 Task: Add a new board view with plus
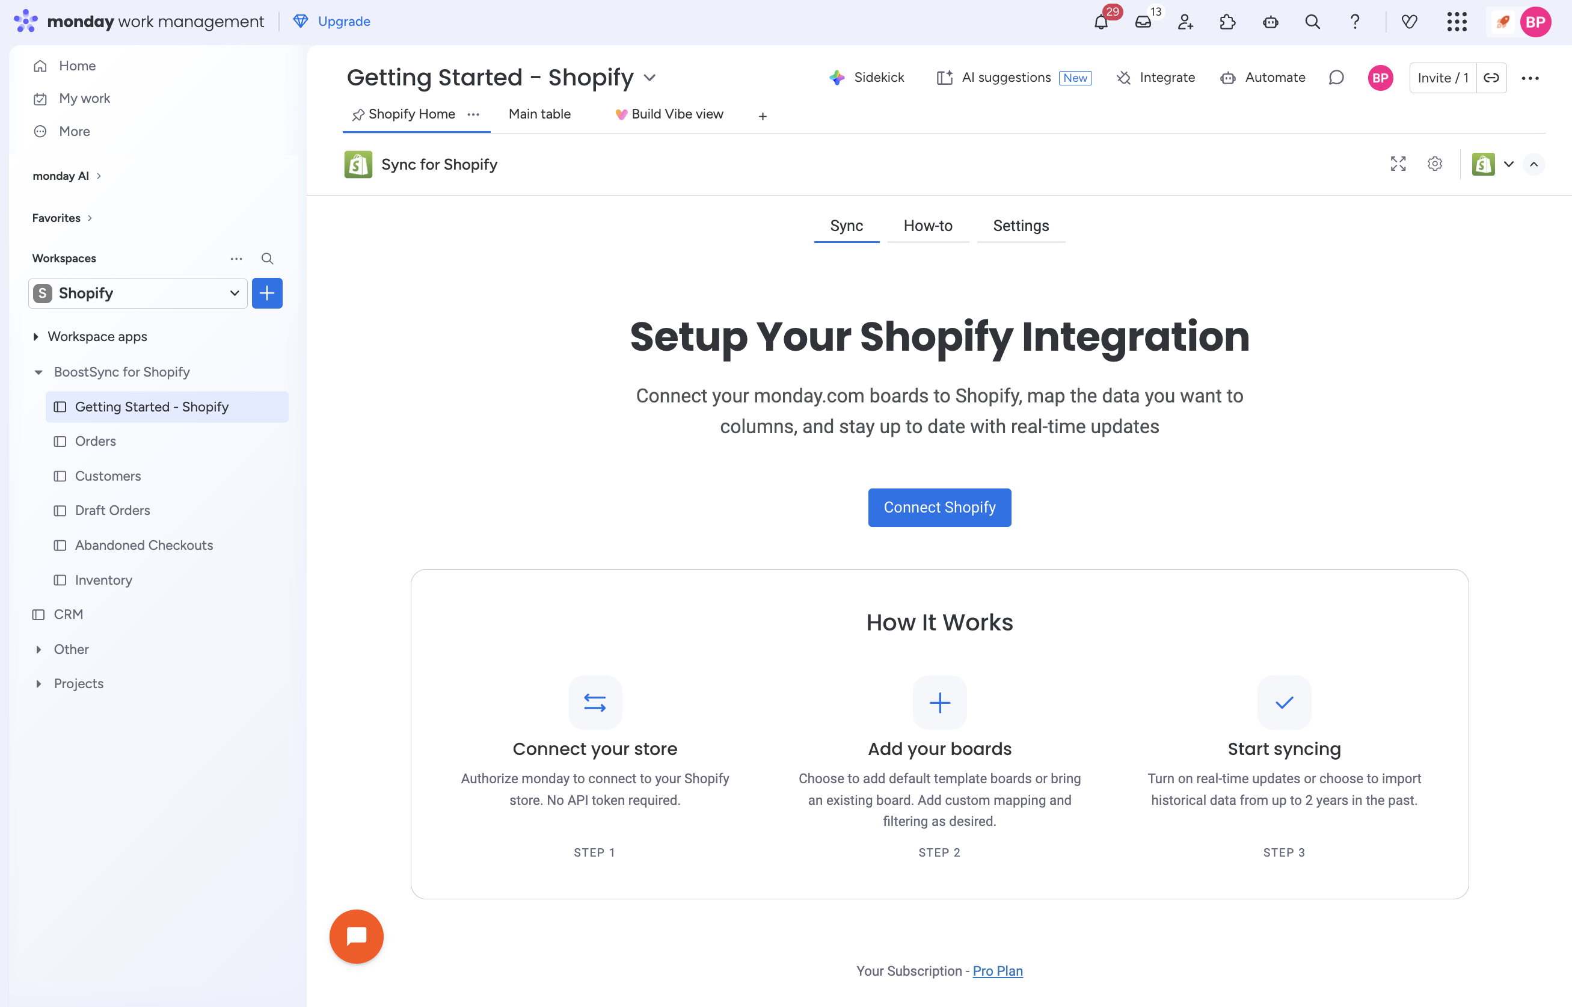(x=762, y=115)
